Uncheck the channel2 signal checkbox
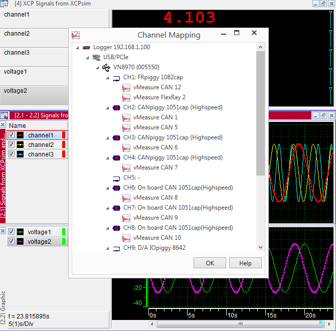The image size is (336, 331). click(x=11, y=144)
